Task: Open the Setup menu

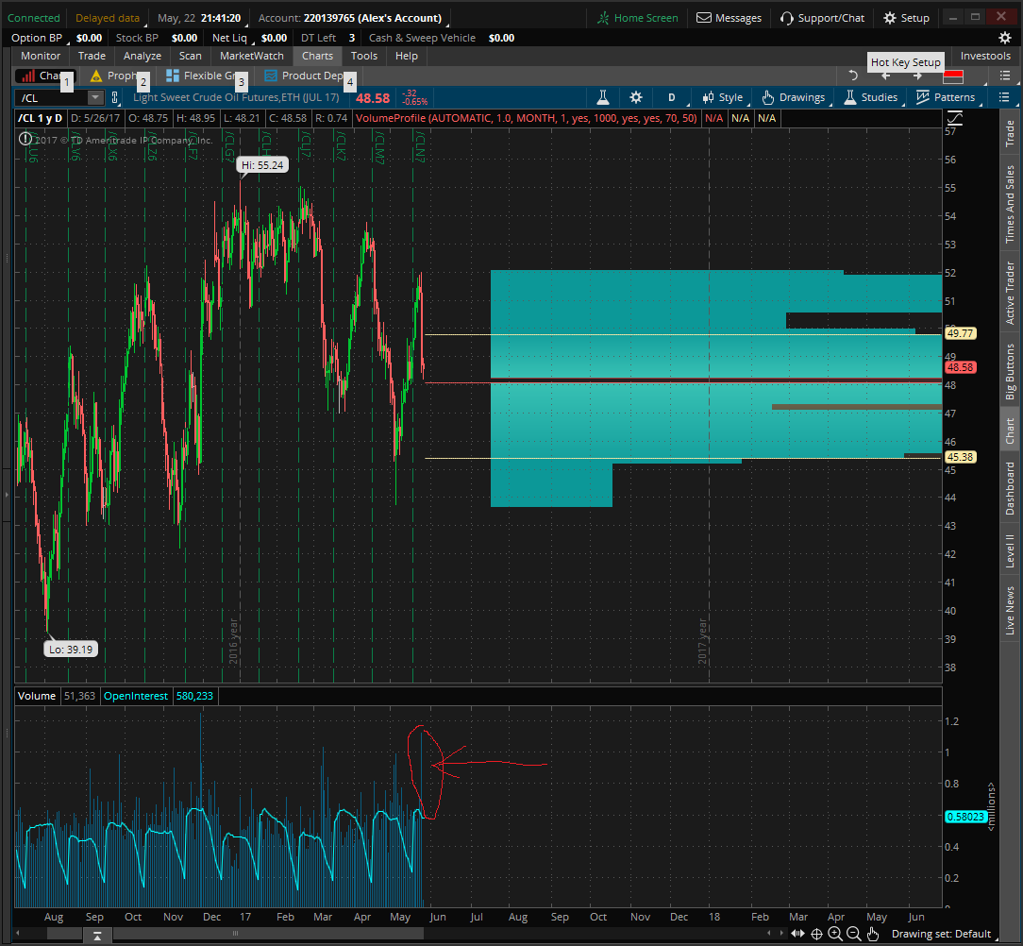Action: pos(907,18)
